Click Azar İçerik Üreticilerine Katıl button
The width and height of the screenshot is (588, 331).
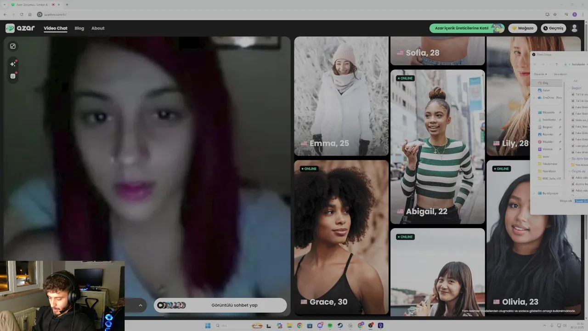coord(467,28)
